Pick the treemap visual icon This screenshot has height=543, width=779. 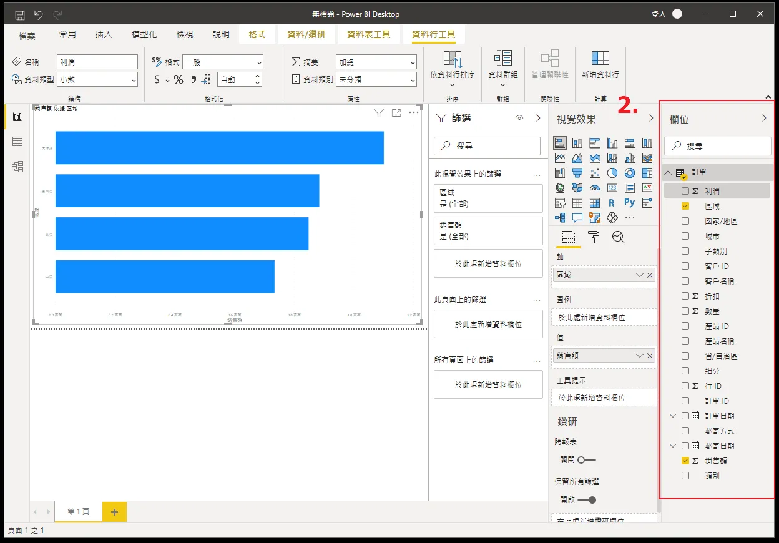pos(647,172)
